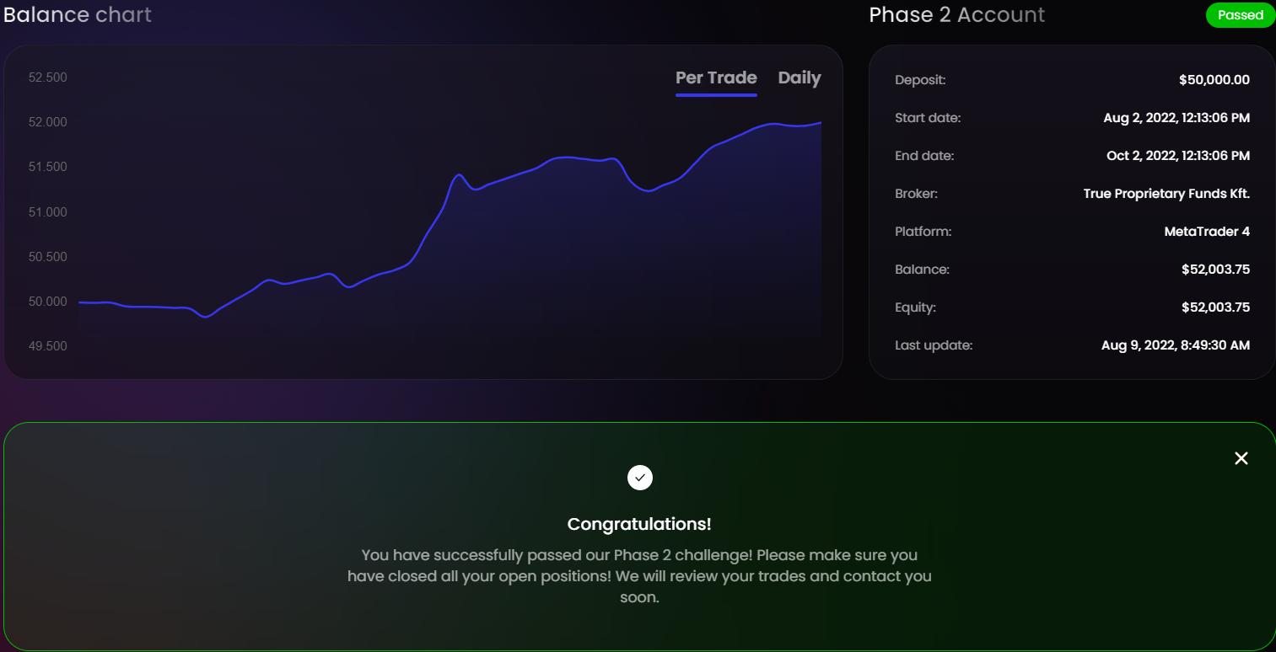Click the 52.000 y-axis label
This screenshot has height=652, width=1276.
click(x=47, y=122)
